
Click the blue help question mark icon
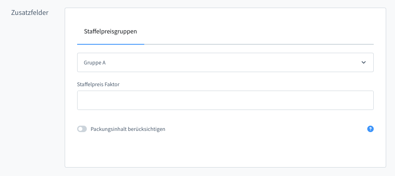click(x=370, y=129)
